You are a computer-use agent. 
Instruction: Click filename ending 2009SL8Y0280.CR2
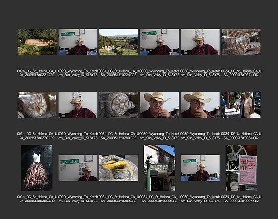[x=119, y=136]
